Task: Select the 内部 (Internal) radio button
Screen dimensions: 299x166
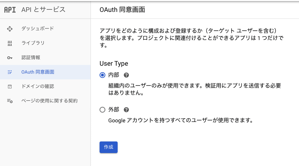Action: (102, 75)
